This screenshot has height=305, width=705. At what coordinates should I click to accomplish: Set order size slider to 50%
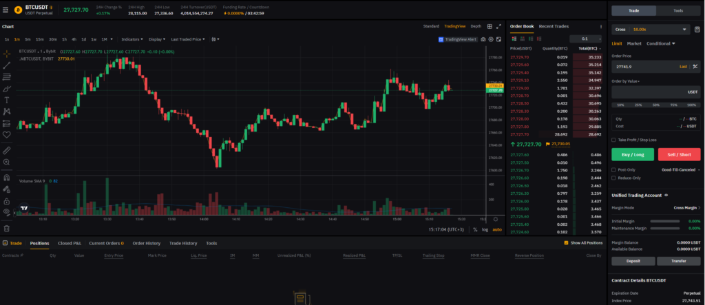pos(656,105)
